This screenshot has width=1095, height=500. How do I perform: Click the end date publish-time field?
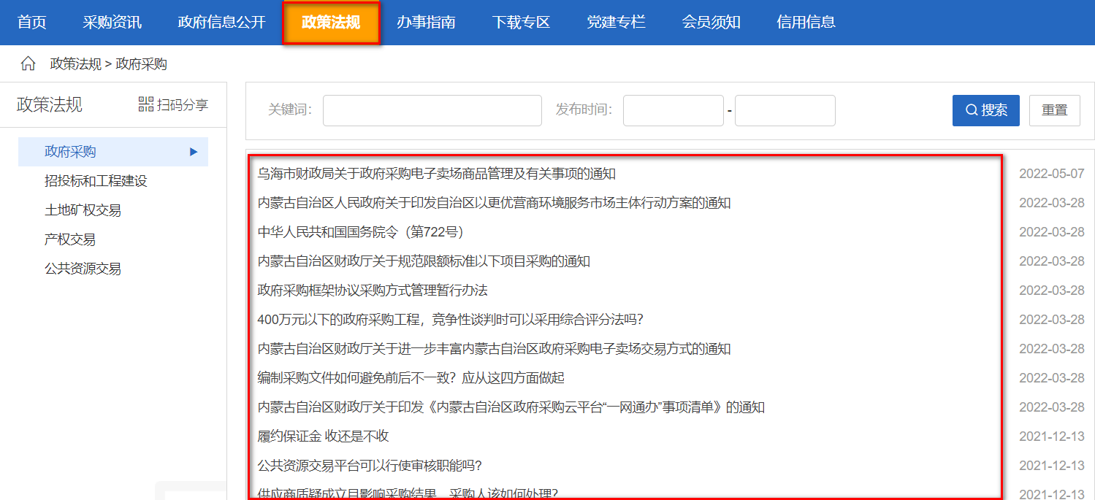click(x=785, y=110)
